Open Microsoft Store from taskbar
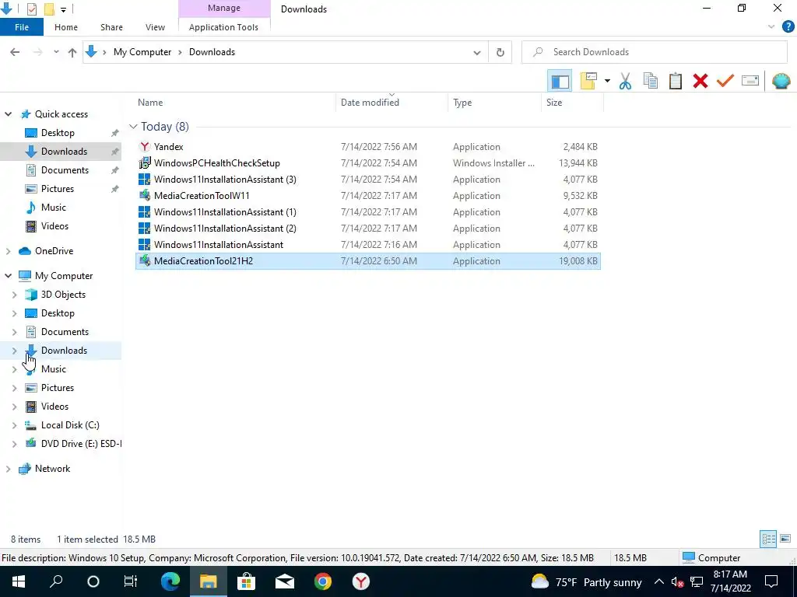Image resolution: width=797 pixels, height=597 pixels. (247, 581)
